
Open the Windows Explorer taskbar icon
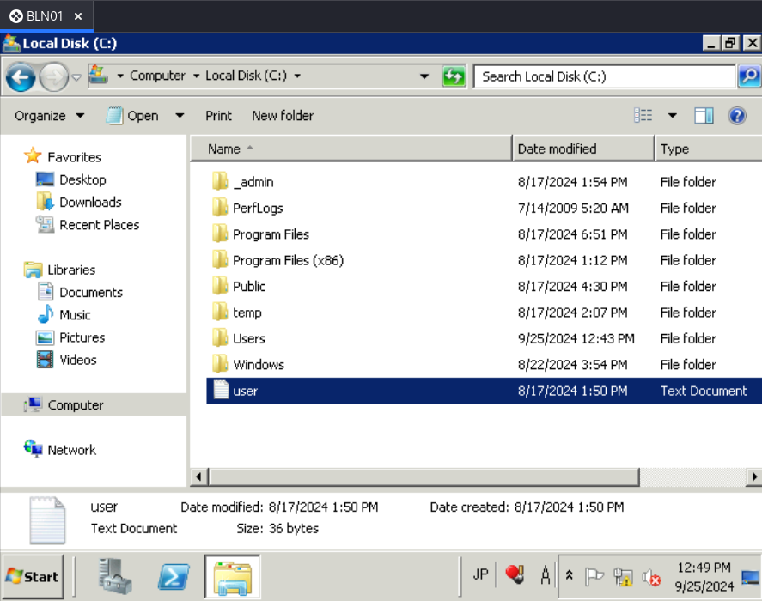tap(232, 577)
